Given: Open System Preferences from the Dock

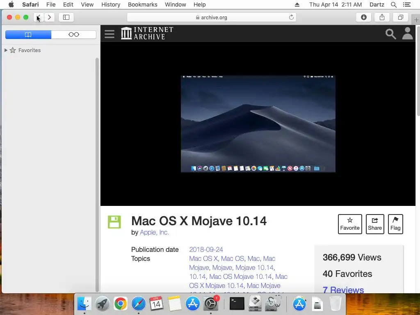Looking at the screenshot, I should [x=211, y=304].
